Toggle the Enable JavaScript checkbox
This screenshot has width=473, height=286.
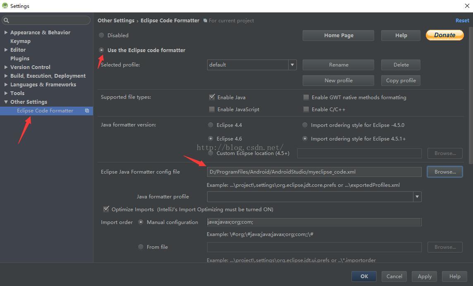pos(212,110)
